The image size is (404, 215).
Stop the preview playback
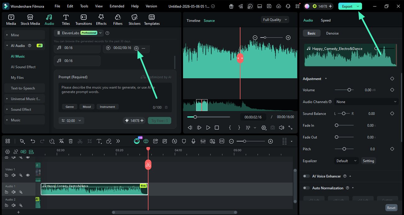point(217,128)
